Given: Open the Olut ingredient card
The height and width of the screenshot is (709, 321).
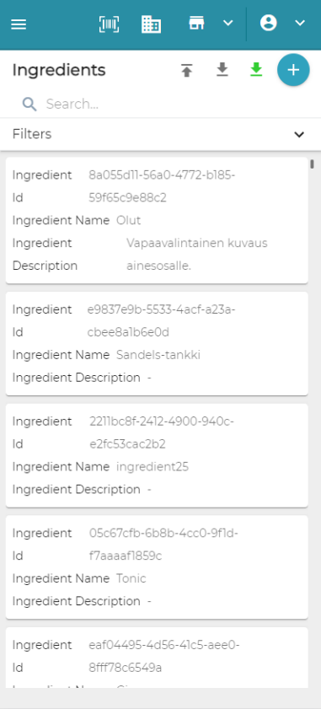Looking at the screenshot, I should coord(157,221).
